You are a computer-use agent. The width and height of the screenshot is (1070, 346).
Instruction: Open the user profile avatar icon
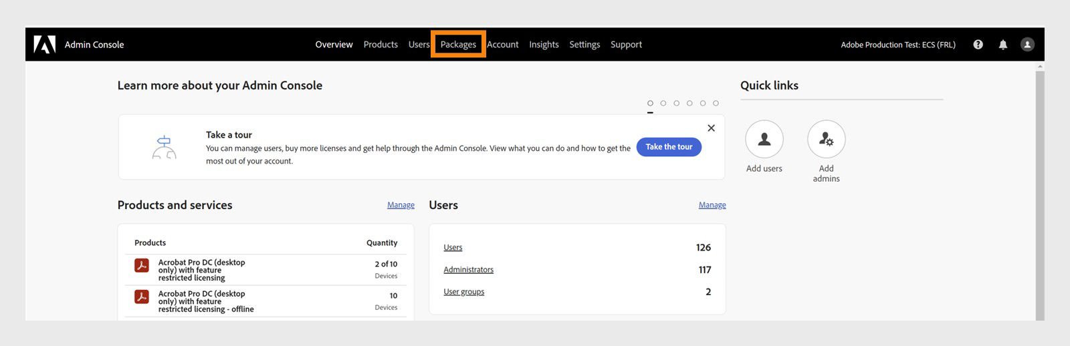tap(1027, 44)
